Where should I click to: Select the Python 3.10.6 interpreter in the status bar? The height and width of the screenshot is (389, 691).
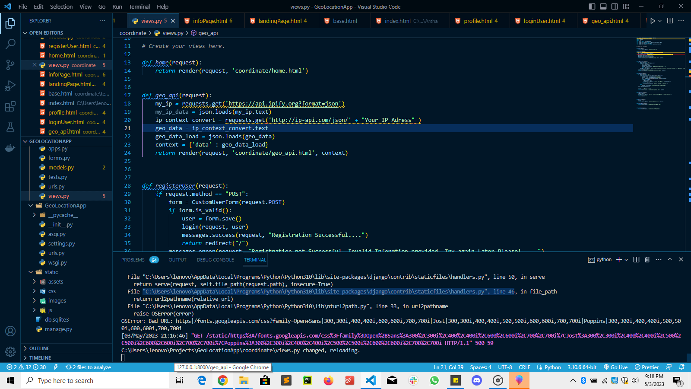[582, 367]
